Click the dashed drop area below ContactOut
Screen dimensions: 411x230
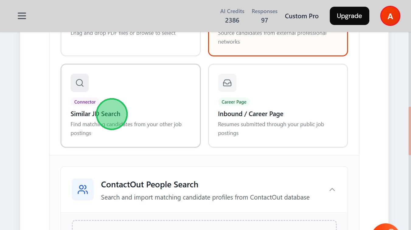tap(204, 225)
